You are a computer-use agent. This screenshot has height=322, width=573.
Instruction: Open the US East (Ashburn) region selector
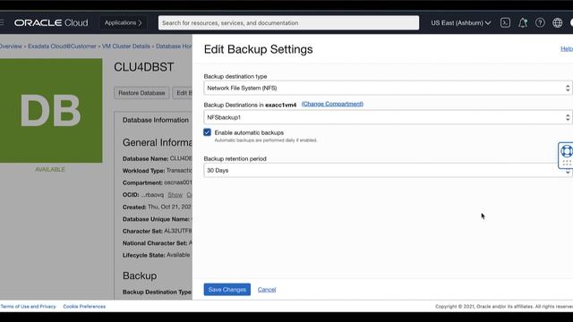pos(460,22)
